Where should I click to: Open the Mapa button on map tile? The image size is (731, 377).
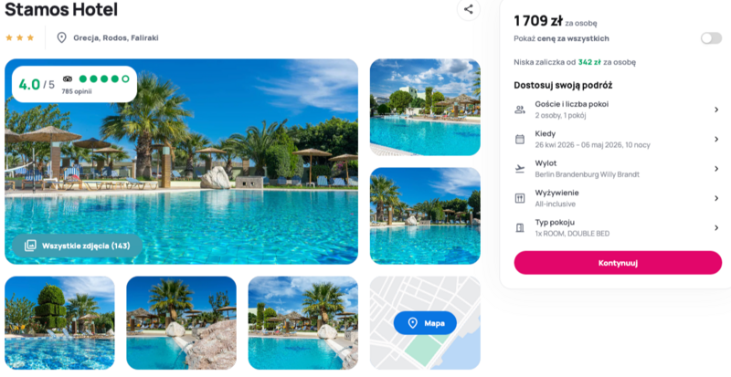pyautogui.click(x=425, y=323)
